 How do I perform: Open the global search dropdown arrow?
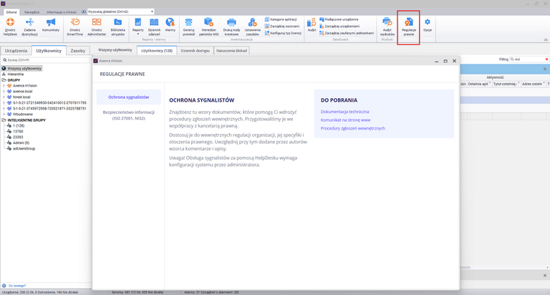(x=152, y=11)
